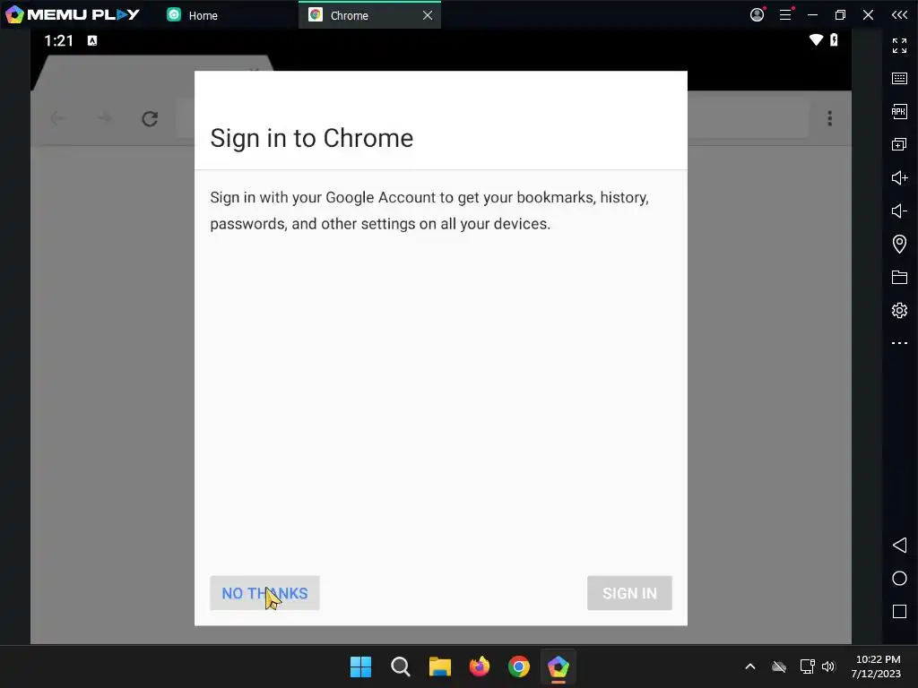Click the speaker volume tray icon
This screenshot has width=918, height=688.
(828, 666)
